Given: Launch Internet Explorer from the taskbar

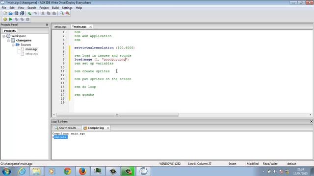Looking at the screenshot, I should (x=22, y=172).
